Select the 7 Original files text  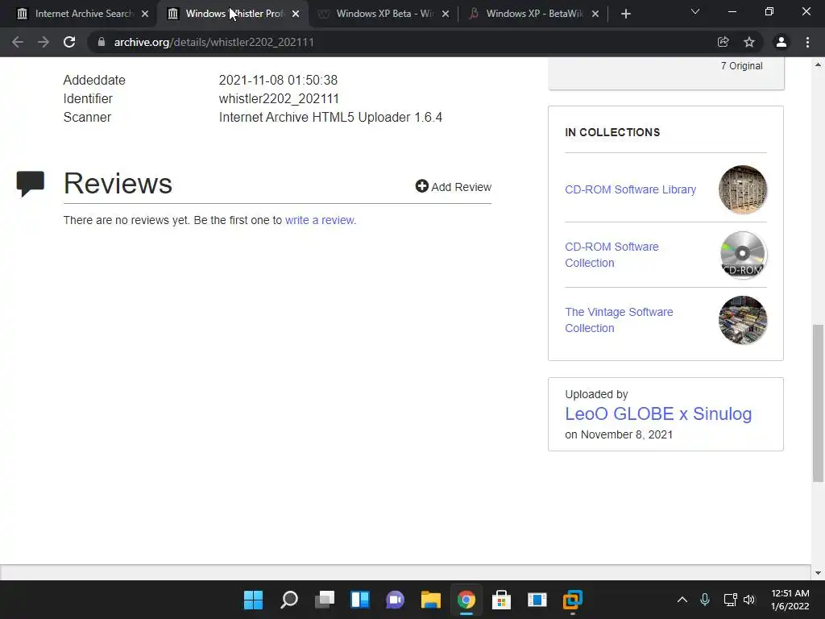click(741, 66)
